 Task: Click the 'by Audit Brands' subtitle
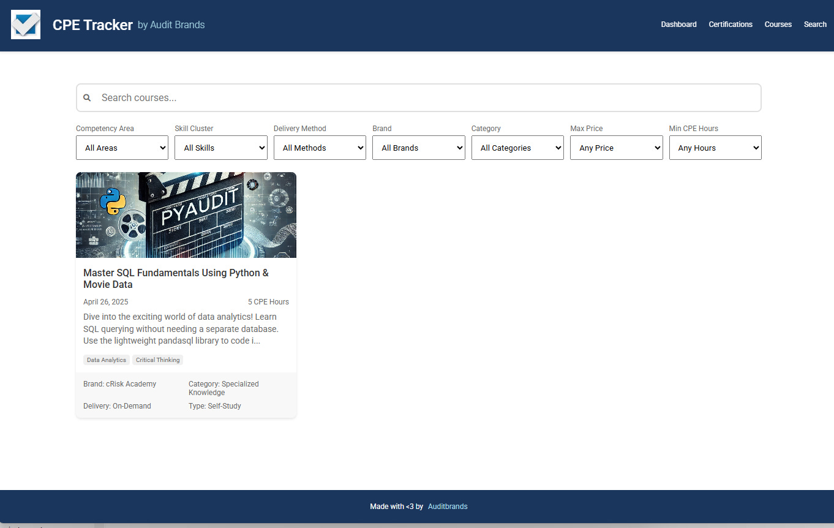tap(171, 25)
